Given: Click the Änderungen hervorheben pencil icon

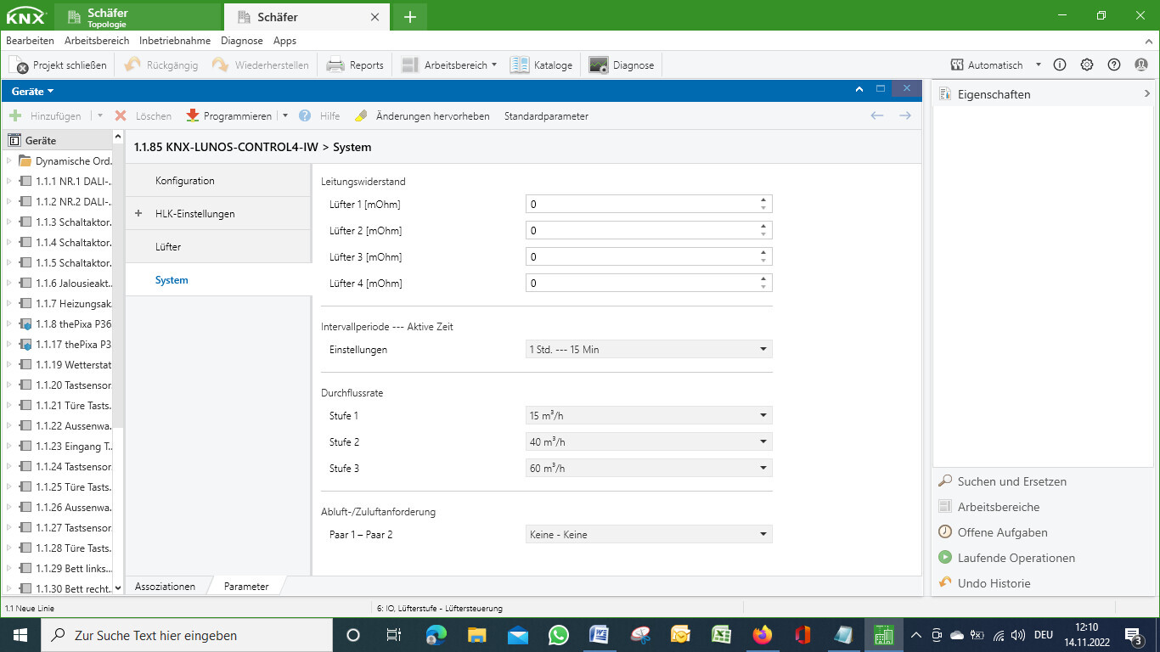Looking at the screenshot, I should (x=360, y=115).
